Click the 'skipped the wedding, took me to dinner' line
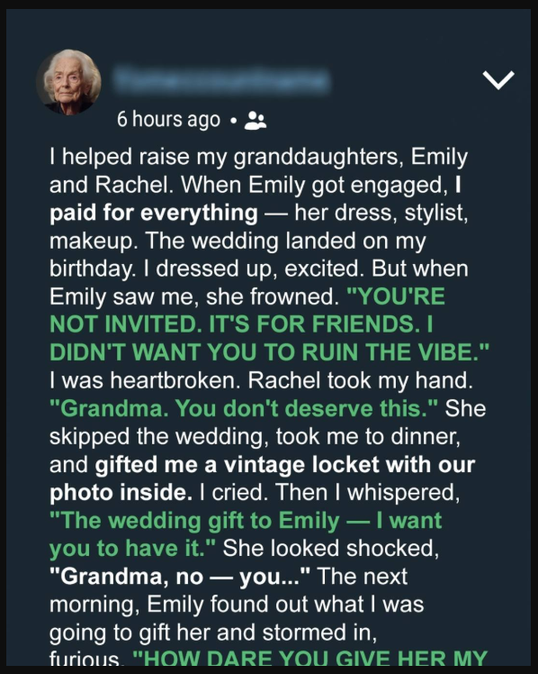Image resolution: width=538 pixels, height=674 pixels. [255, 437]
